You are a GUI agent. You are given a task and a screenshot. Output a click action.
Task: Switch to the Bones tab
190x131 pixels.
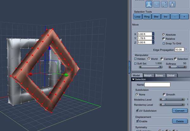click(x=159, y=75)
